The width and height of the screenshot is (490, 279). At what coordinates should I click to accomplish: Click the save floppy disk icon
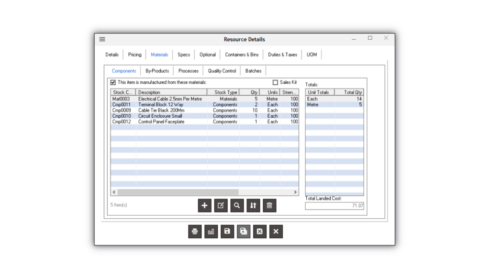(x=227, y=232)
